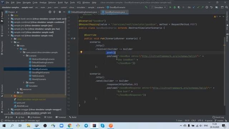Open Windows Start menu
The image size is (229, 129).
coord(4,126)
